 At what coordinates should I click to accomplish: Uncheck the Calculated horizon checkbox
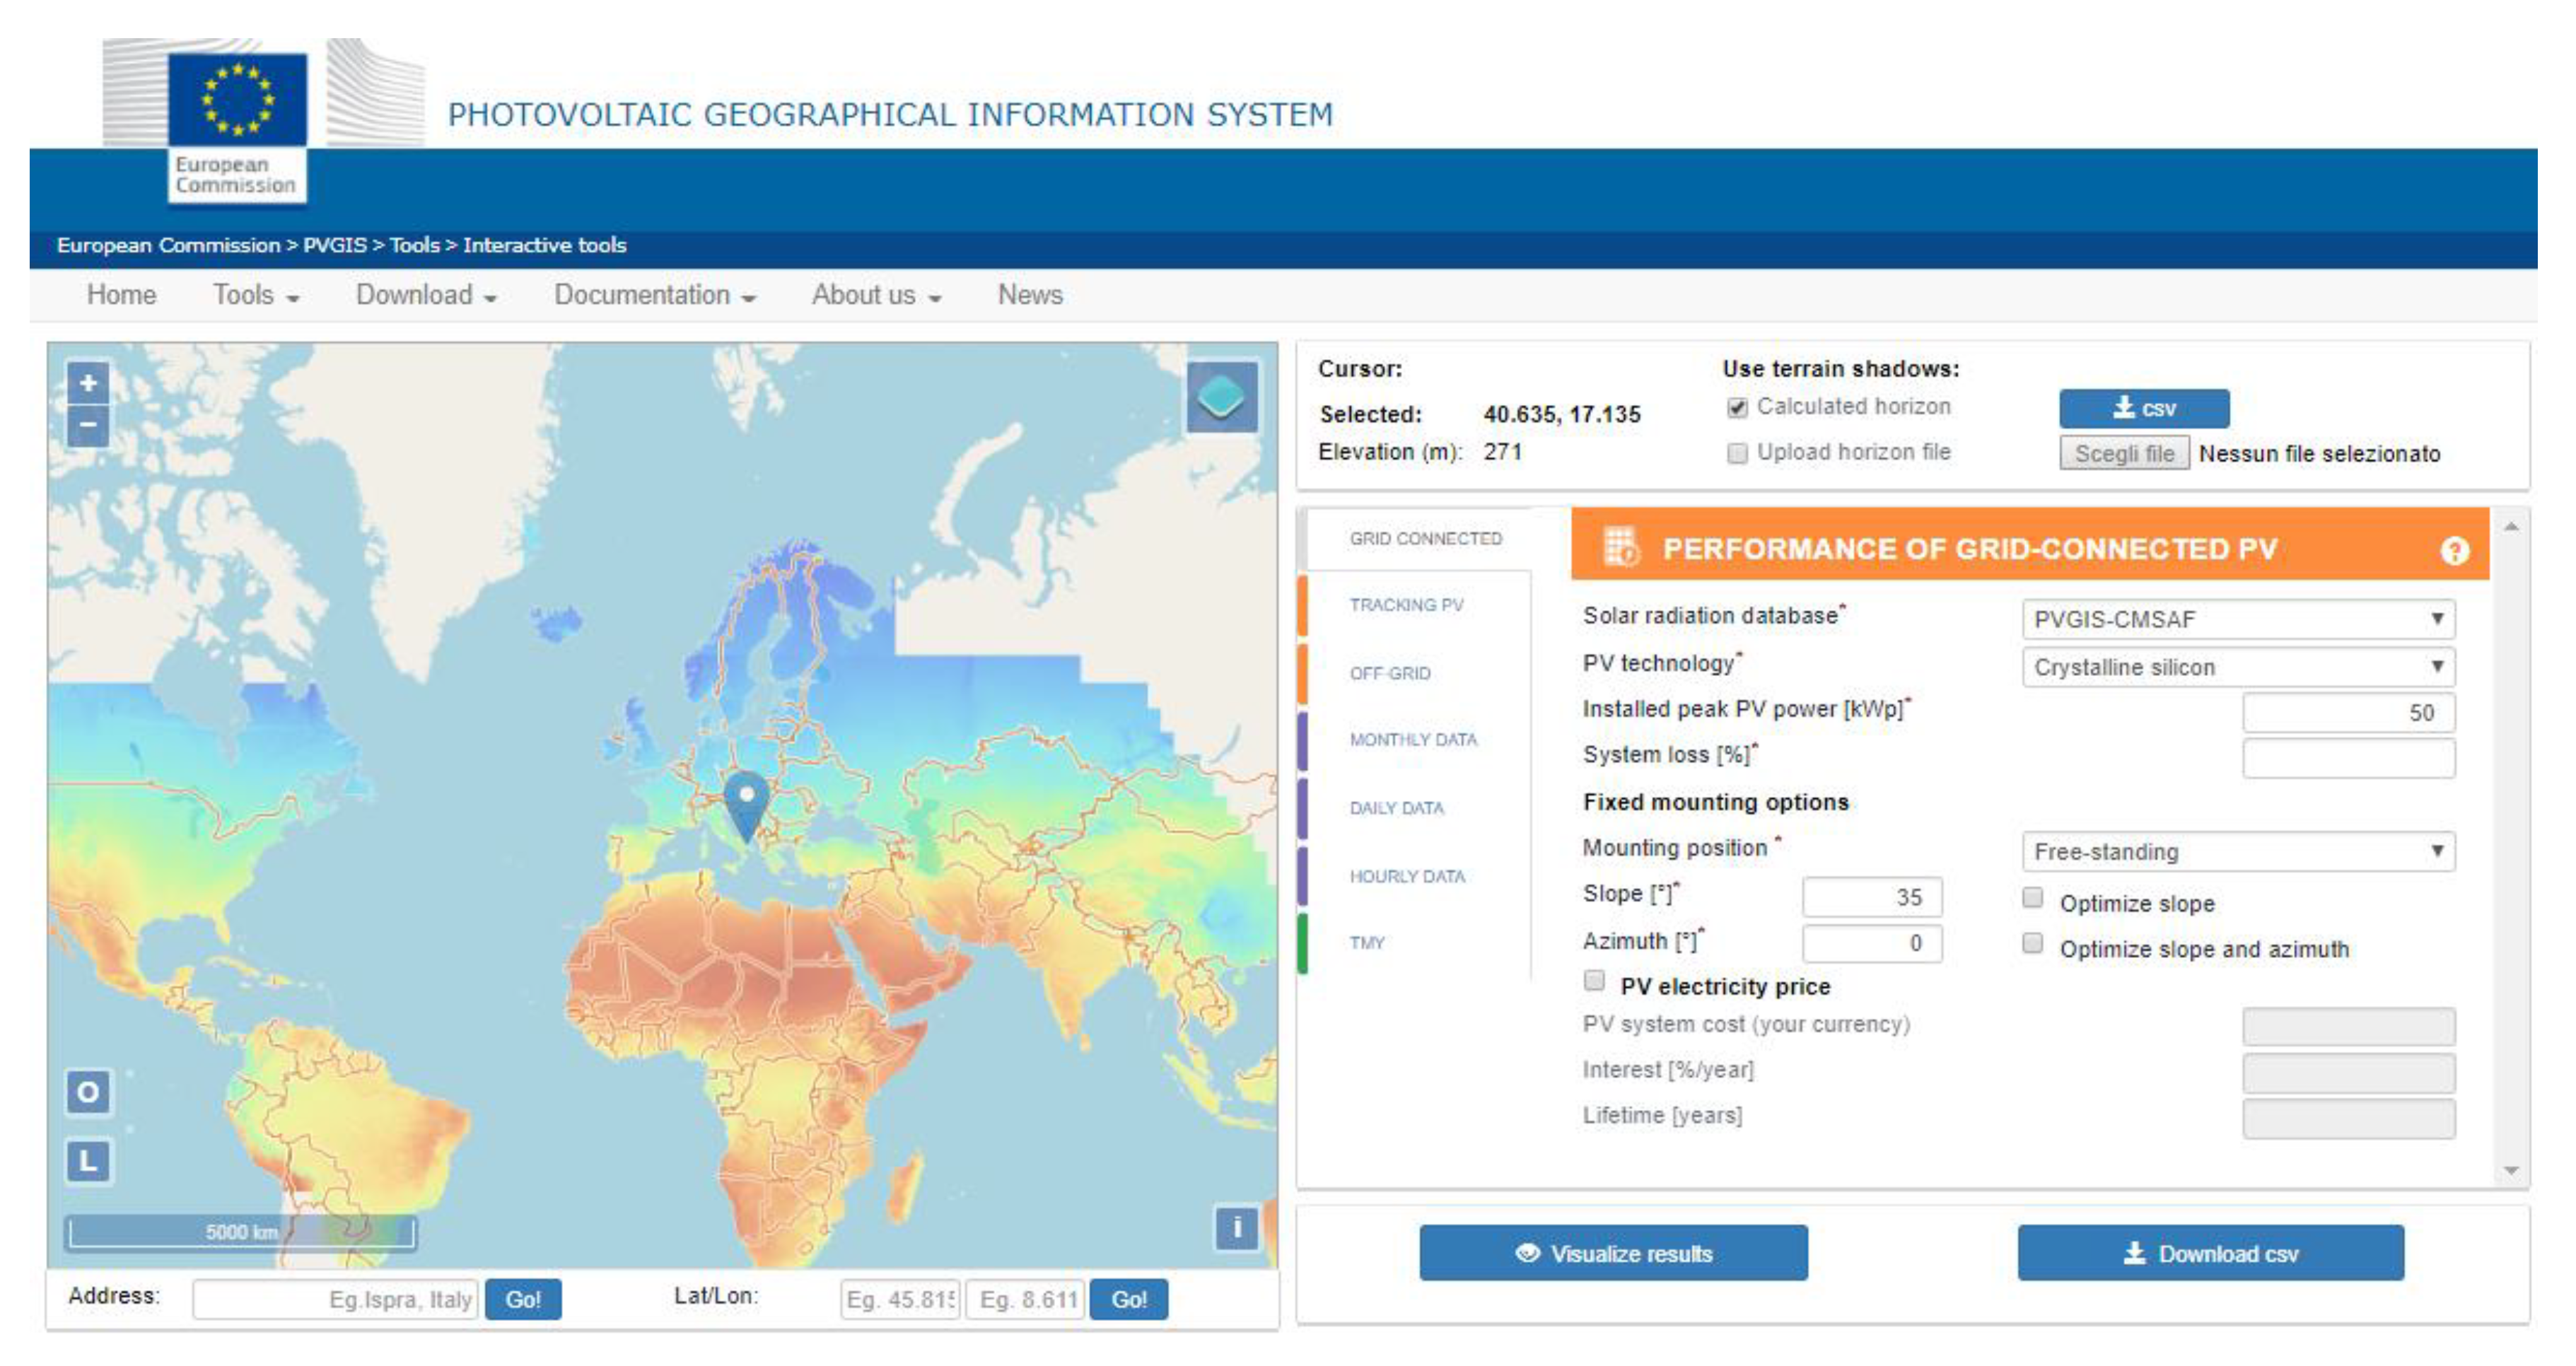pos(1738,408)
